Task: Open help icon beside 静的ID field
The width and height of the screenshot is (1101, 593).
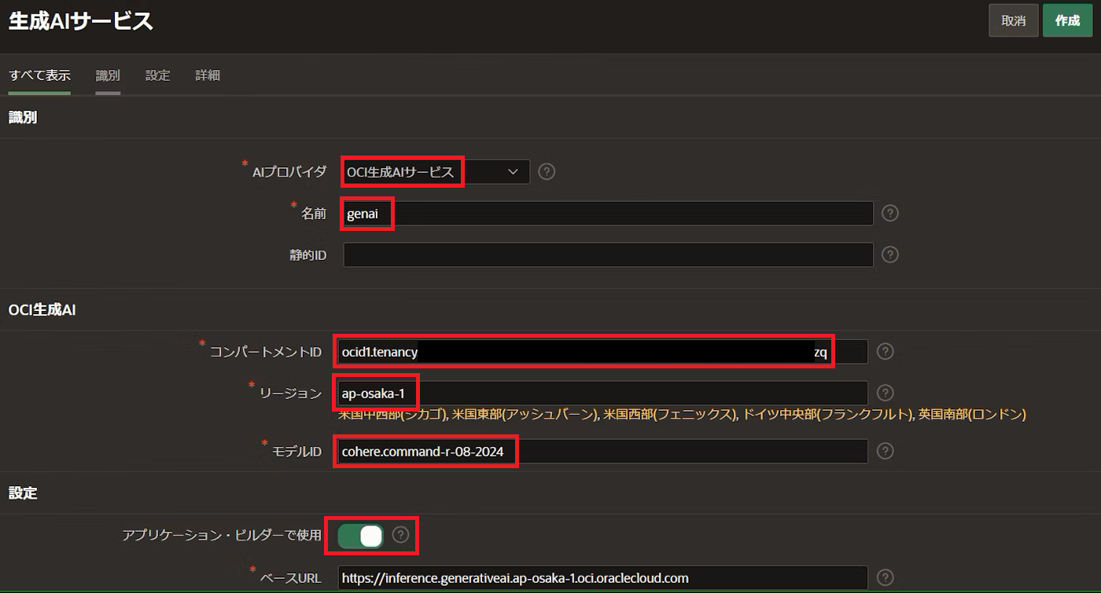Action: (x=890, y=254)
